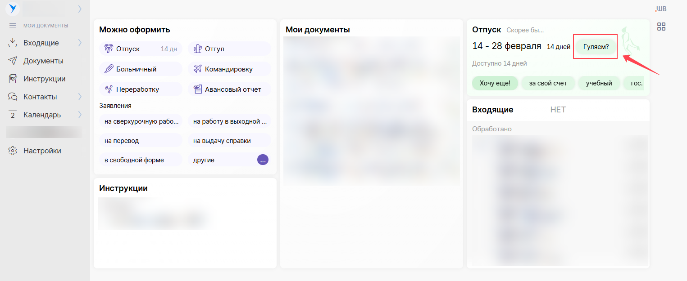687x281 pixels.
Task: Expand the Контакты sidebar chevron
Action: point(80,97)
